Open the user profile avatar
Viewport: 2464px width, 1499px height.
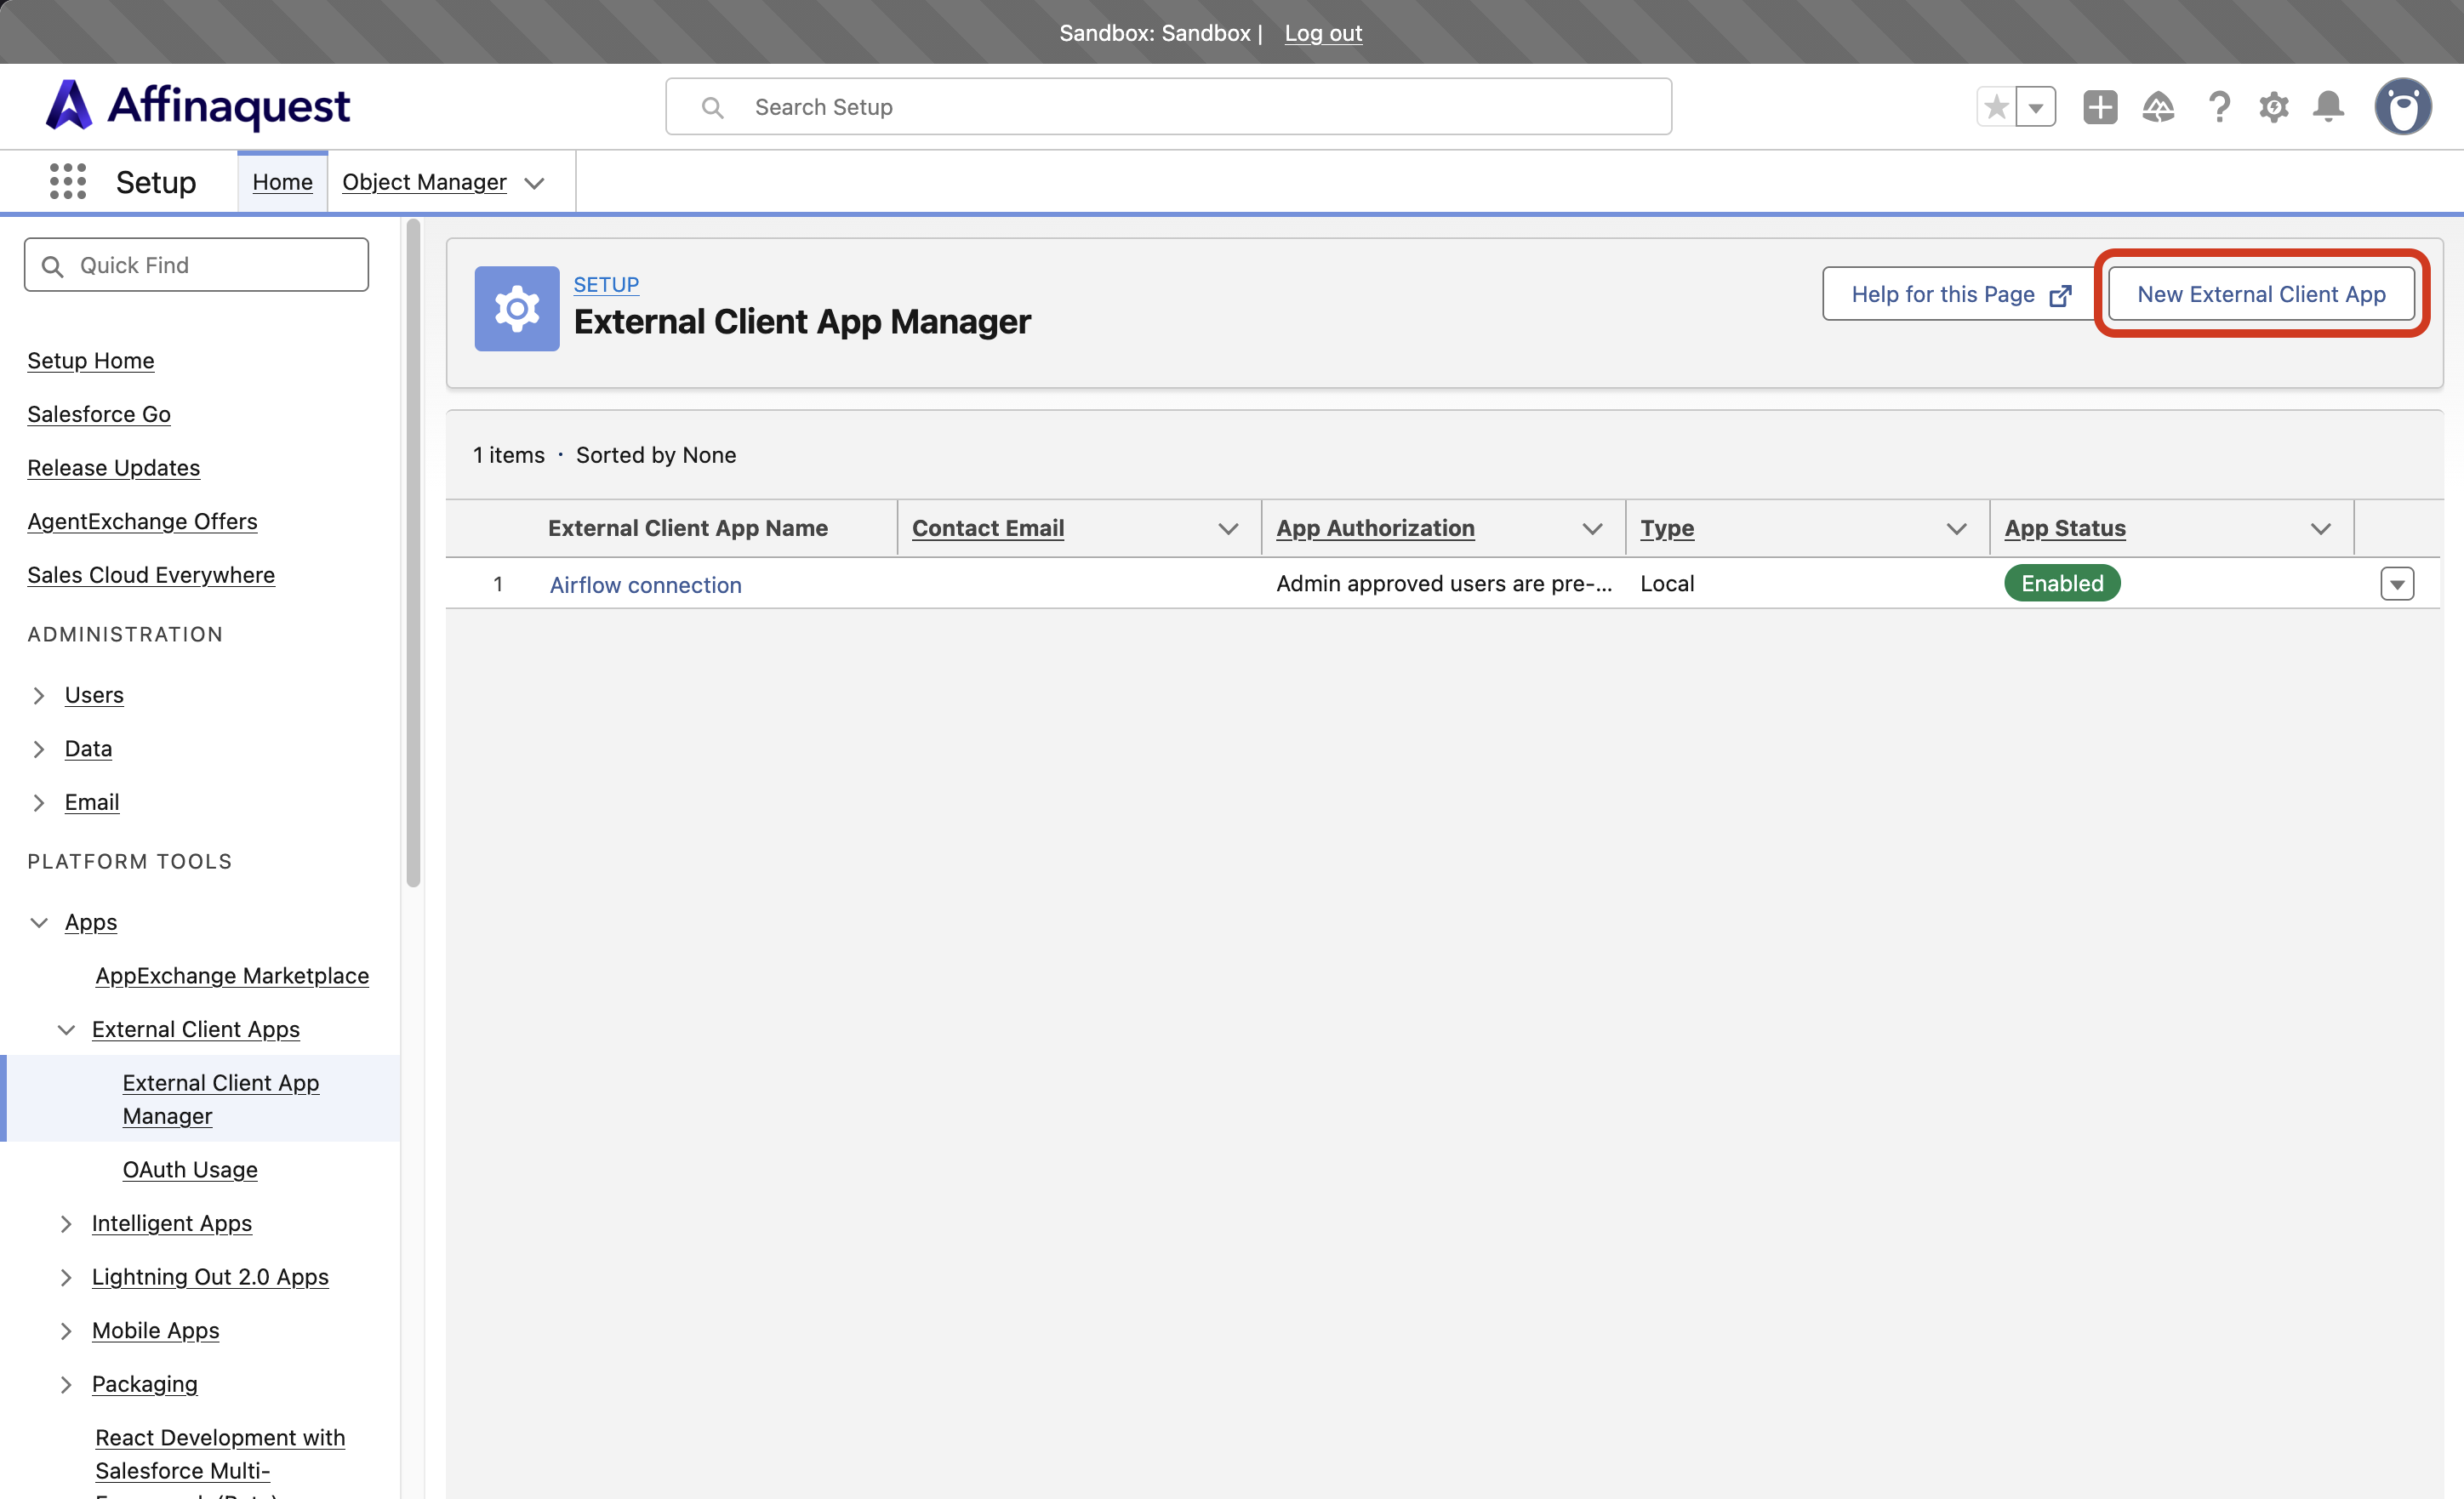pos(2404,107)
